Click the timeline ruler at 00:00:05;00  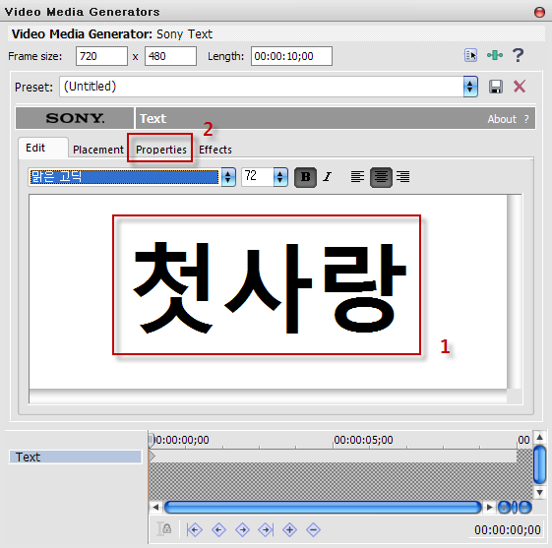pos(363,440)
